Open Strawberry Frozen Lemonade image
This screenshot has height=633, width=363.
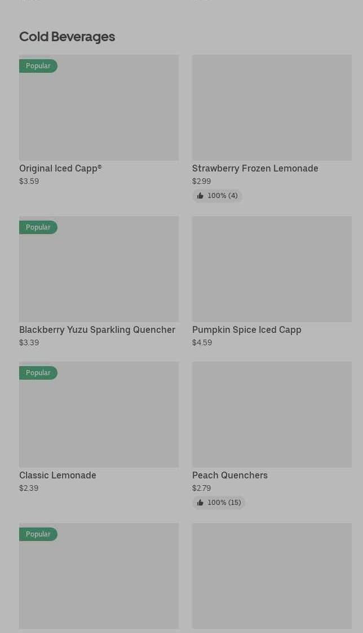(272, 107)
